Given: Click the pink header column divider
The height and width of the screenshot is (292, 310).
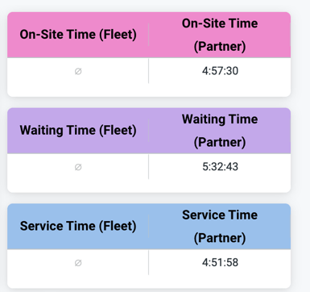Looking at the screenshot, I should pyautogui.click(x=149, y=35).
